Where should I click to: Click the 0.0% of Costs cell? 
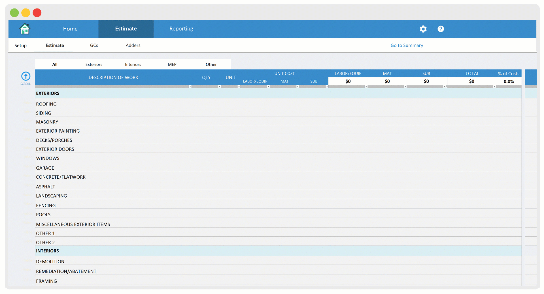point(509,81)
